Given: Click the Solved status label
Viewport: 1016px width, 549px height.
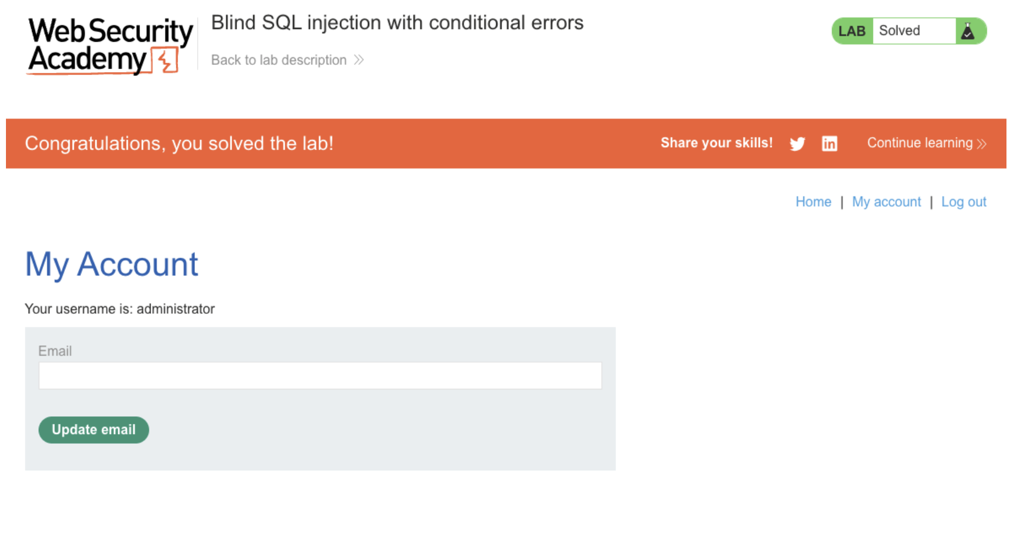Looking at the screenshot, I should pyautogui.click(x=899, y=31).
